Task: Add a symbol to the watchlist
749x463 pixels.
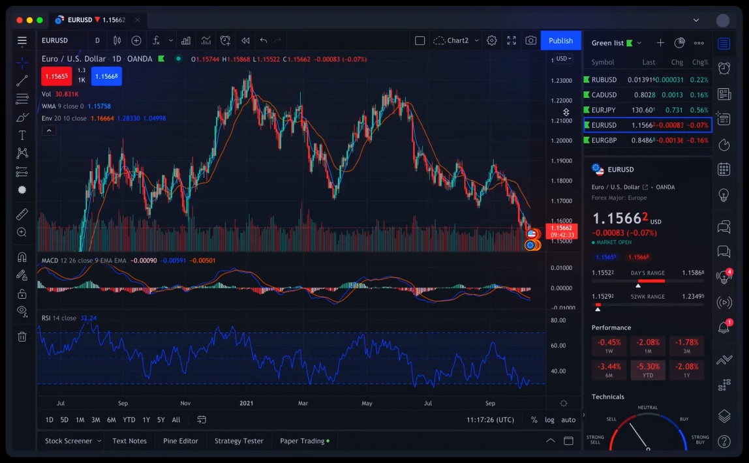Action: point(660,43)
